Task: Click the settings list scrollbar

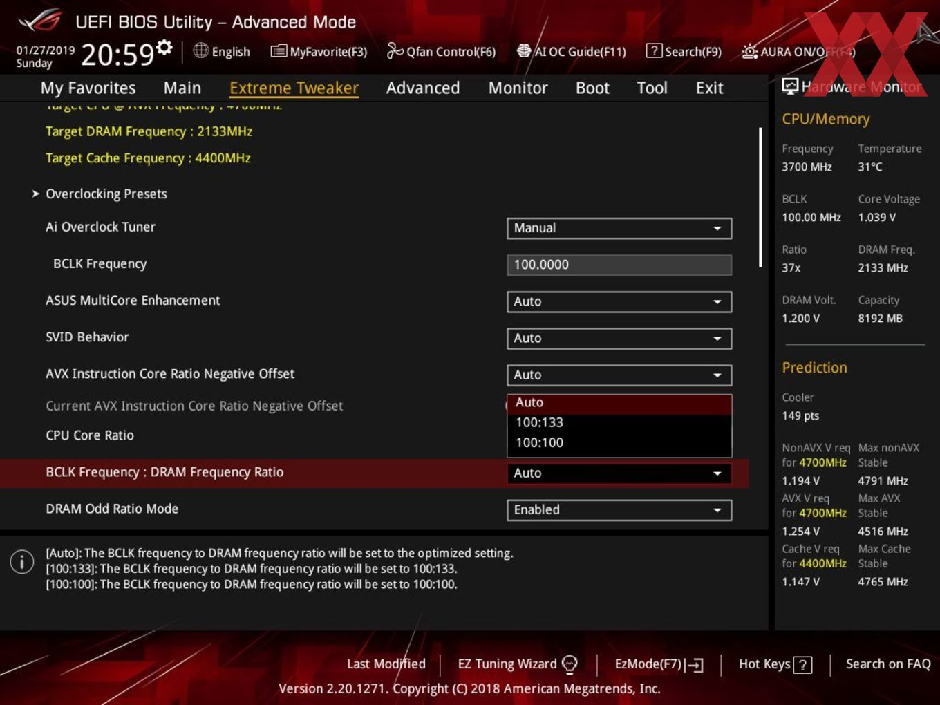Action: [760, 197]
